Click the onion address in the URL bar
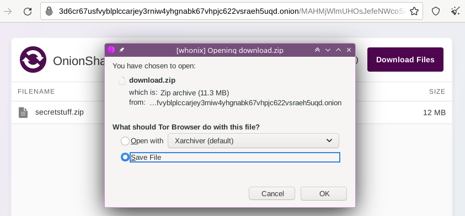Image resolution: width=465 pixels, height=216 pixels. [x=179, y=11]
